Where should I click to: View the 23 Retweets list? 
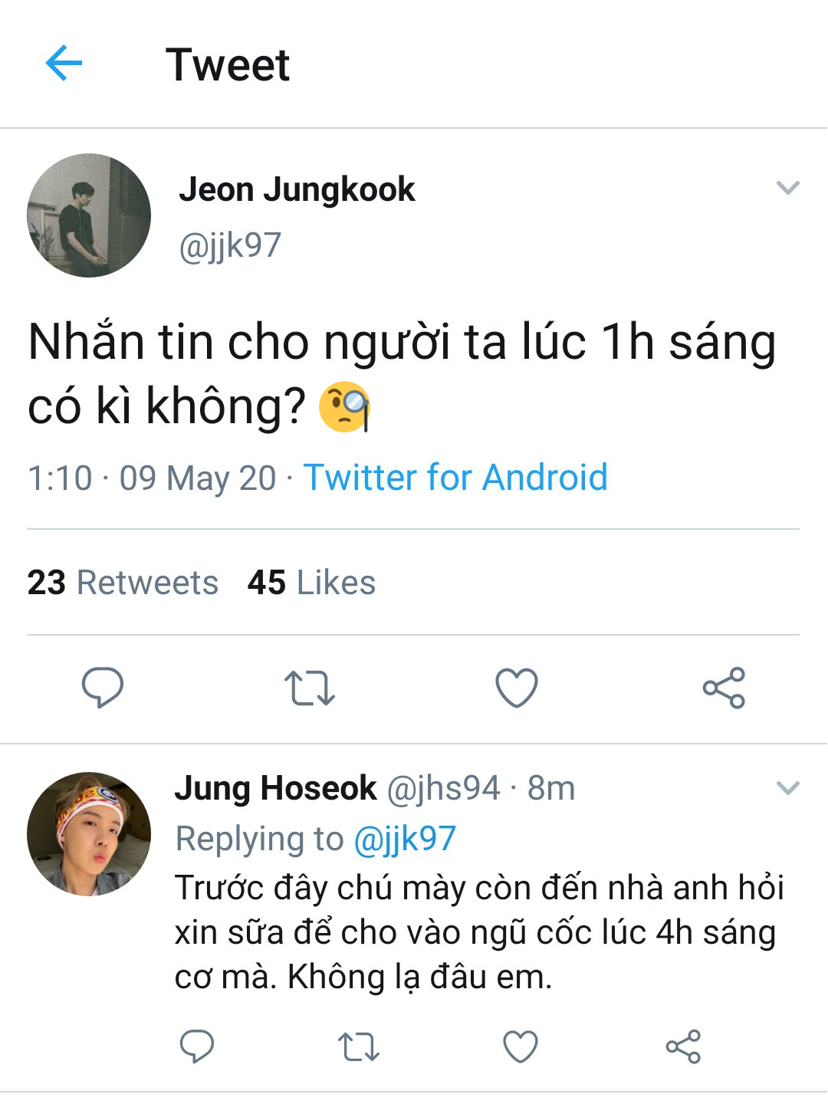123,583
